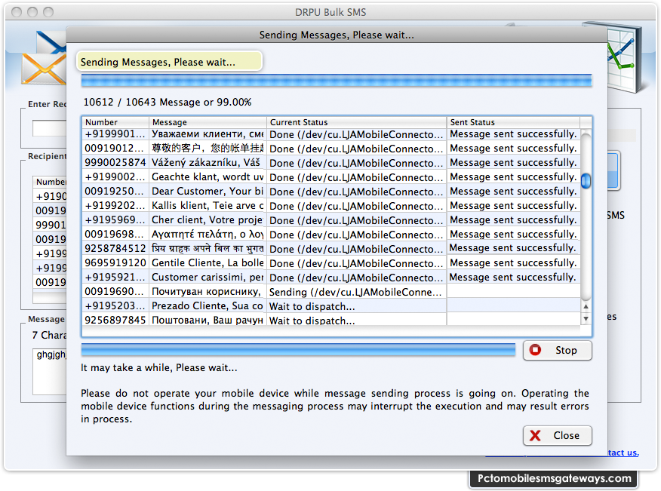This screenshot has height=491, width=661.
Task: Click the top sending progress bar
Action: (337, 81)
